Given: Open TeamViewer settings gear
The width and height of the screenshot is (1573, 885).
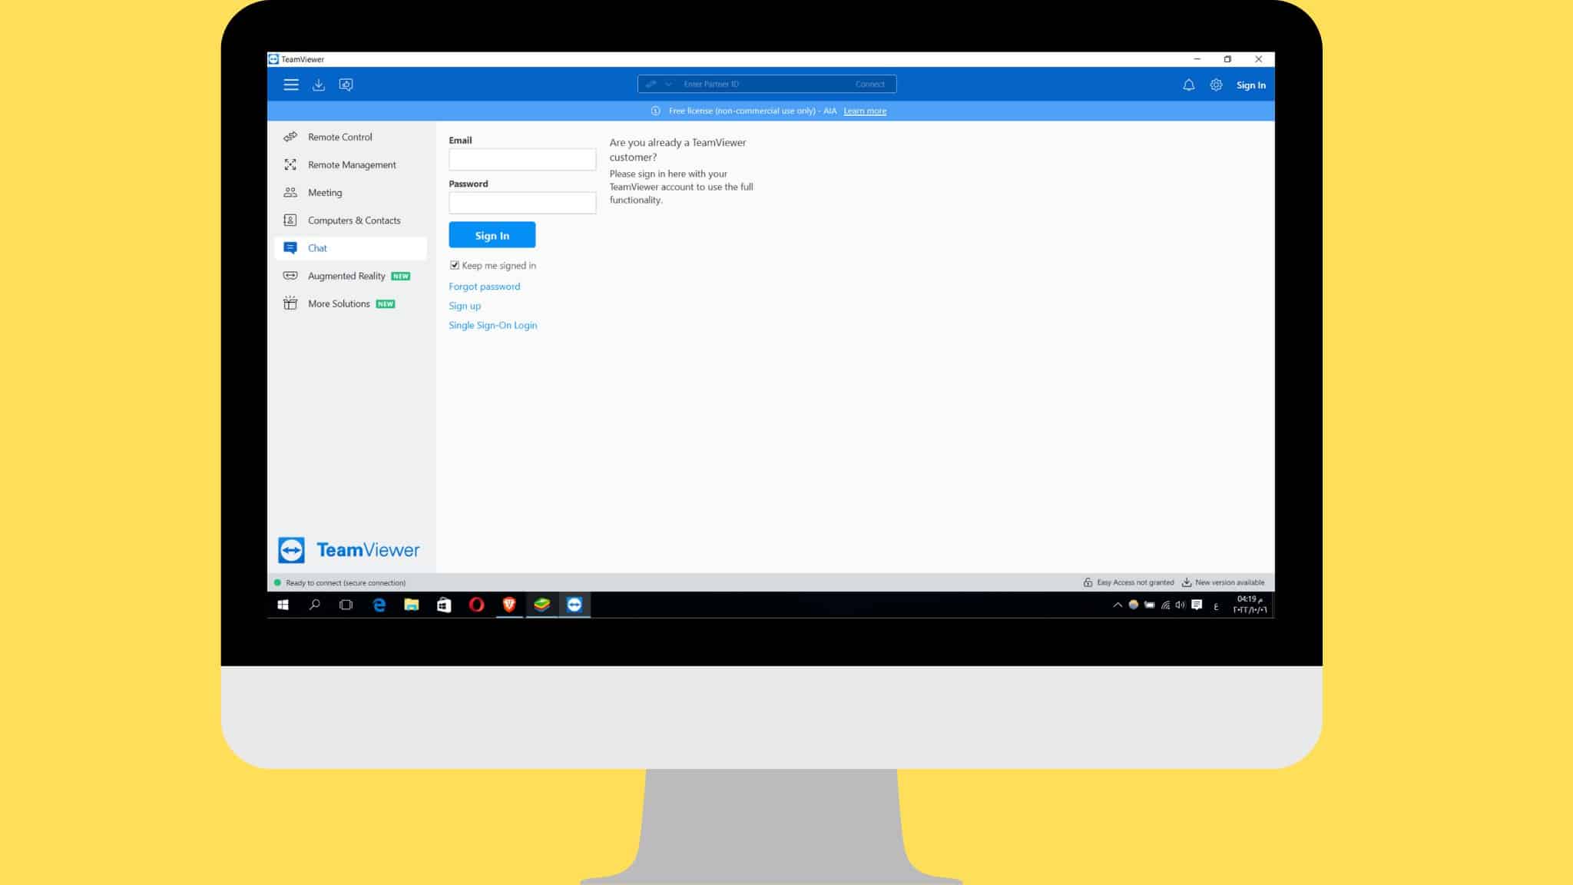Looking at the screenshot, I should tap(1216, 85).
